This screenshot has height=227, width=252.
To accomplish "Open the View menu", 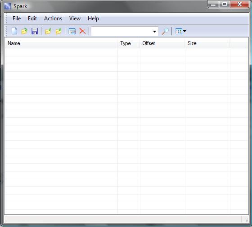I will point(75,19).
